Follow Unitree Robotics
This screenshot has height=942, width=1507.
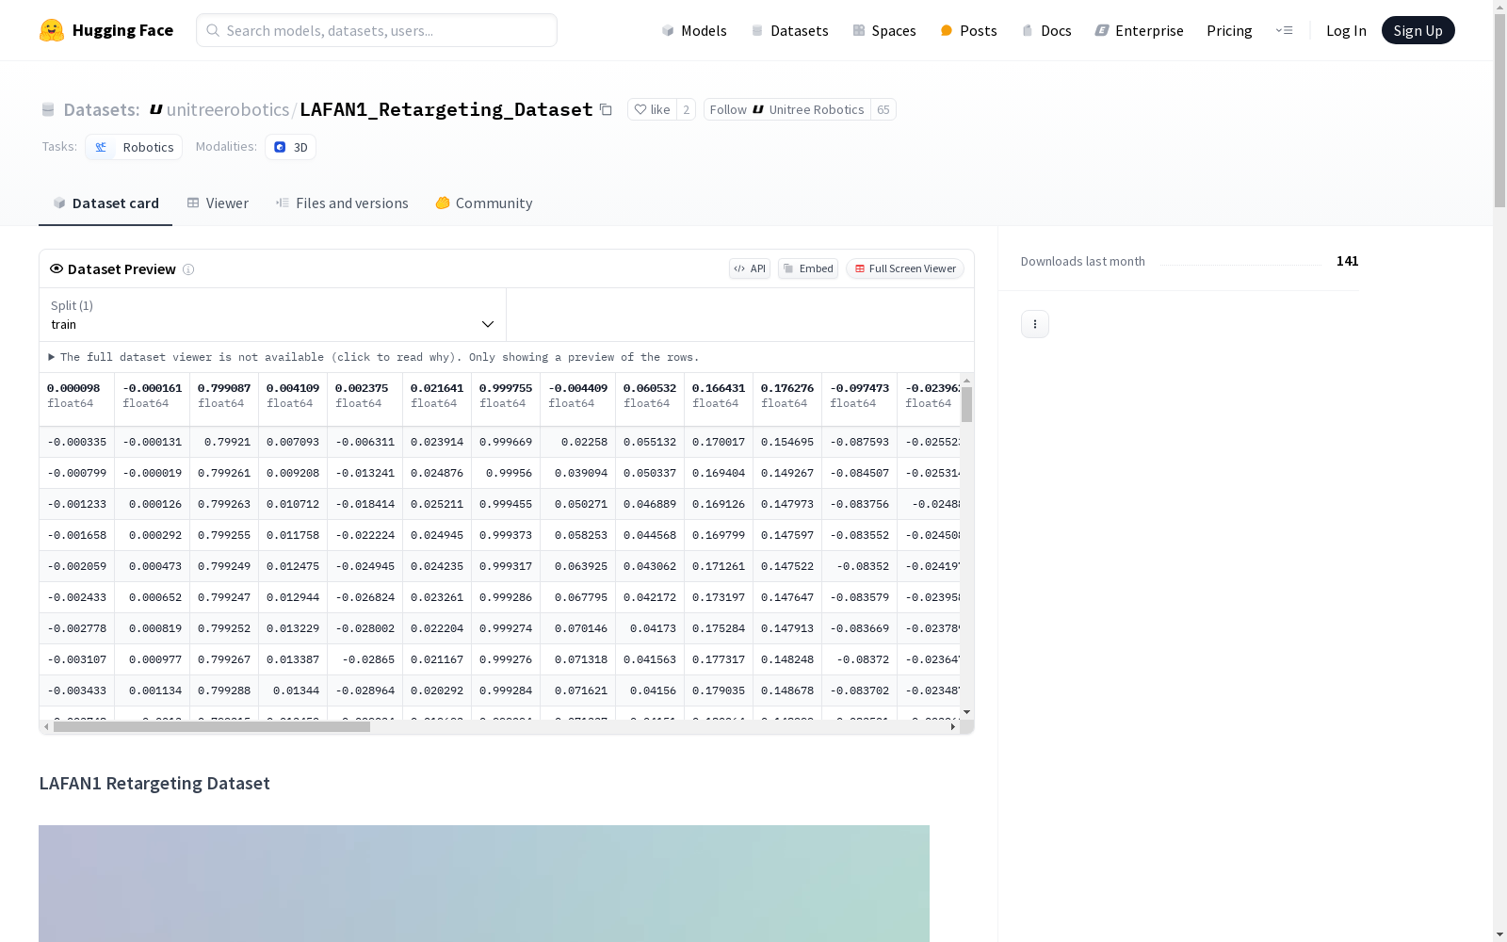(x=786, y=109)
